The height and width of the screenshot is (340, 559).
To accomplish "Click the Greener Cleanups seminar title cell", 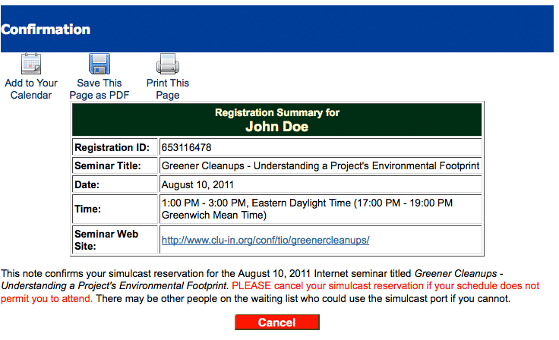I will (321, 165).
